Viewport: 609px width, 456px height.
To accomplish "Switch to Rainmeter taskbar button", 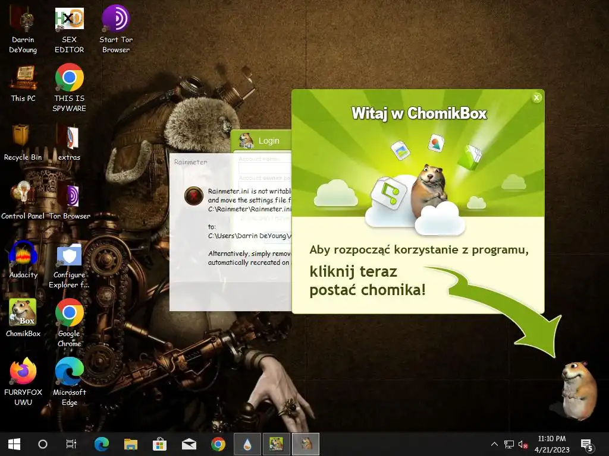I will (247, 444).
